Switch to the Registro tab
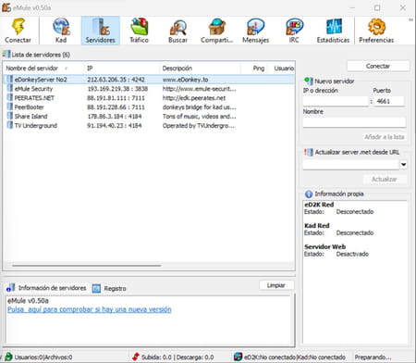The height and width of the screenshot is (363, 416). click(x=109, y=288)
